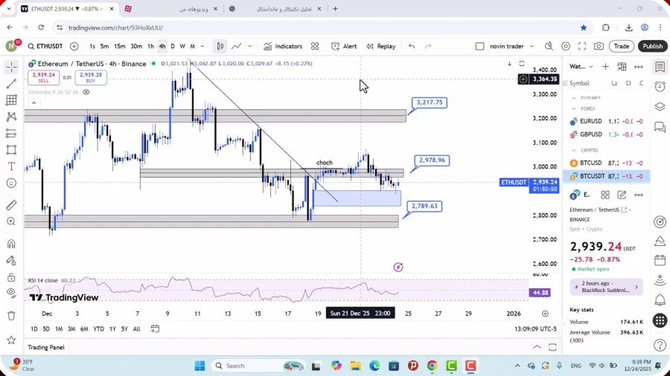
Task: Toggle stay in drawing mode pencil-lock
Action: pyautogui.click(x=11, y=260)
